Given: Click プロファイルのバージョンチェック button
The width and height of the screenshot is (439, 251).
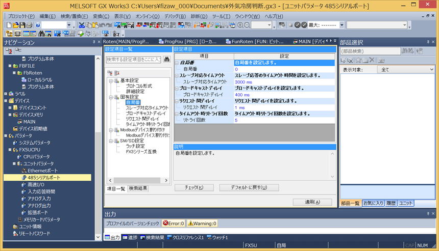Looking at the screenshot, I should (132, 224).
